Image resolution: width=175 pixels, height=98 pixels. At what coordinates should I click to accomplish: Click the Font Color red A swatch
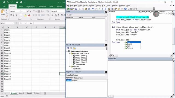pos(29,15)
